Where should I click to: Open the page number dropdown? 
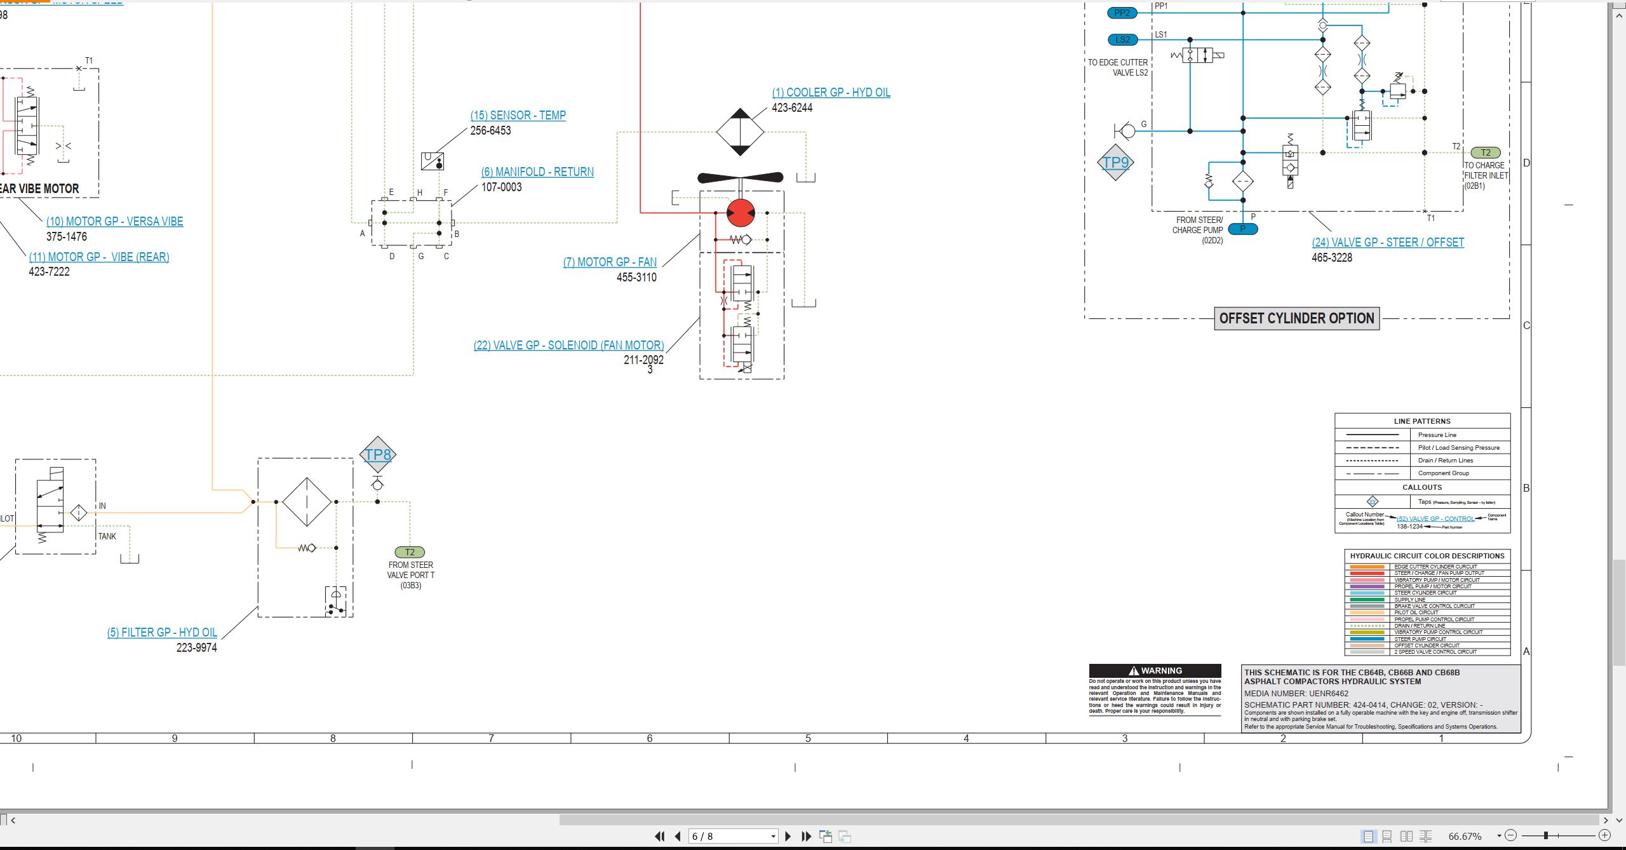click(773, 836)
